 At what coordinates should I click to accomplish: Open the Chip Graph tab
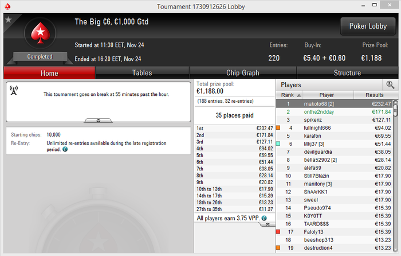point(243,73)
